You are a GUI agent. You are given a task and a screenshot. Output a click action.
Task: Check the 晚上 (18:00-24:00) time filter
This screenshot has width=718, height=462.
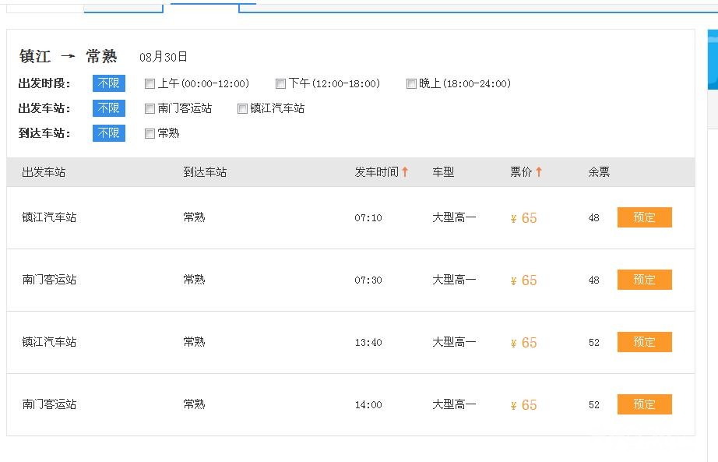pos(411,83)
